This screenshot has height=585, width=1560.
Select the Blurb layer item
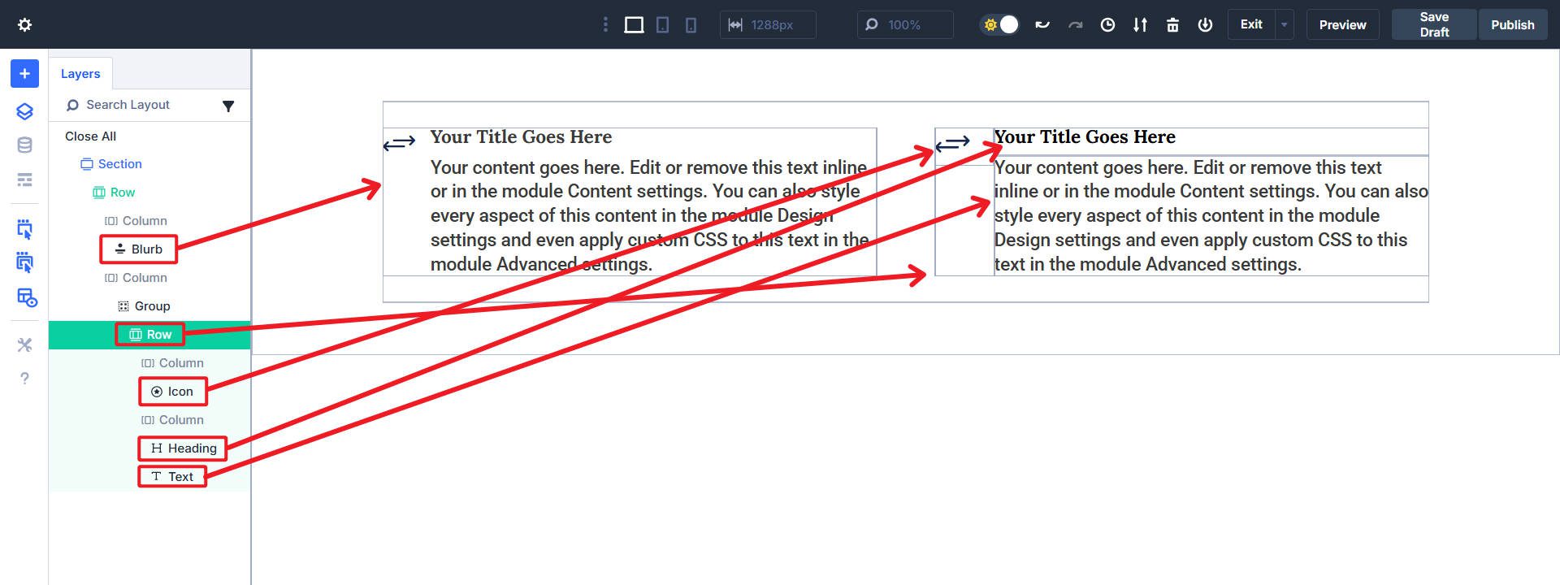139,249
